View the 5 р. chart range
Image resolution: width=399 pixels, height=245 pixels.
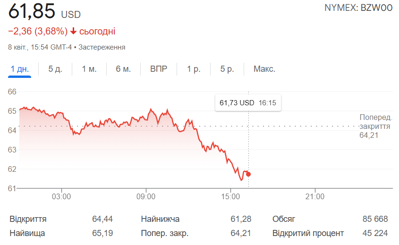(x=227, y=69)
